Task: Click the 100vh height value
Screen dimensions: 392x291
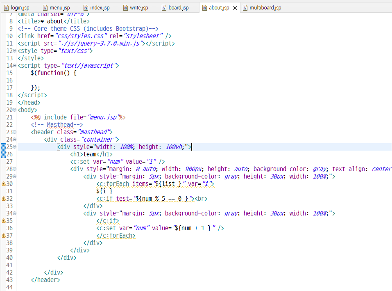Action: [174, 147]
